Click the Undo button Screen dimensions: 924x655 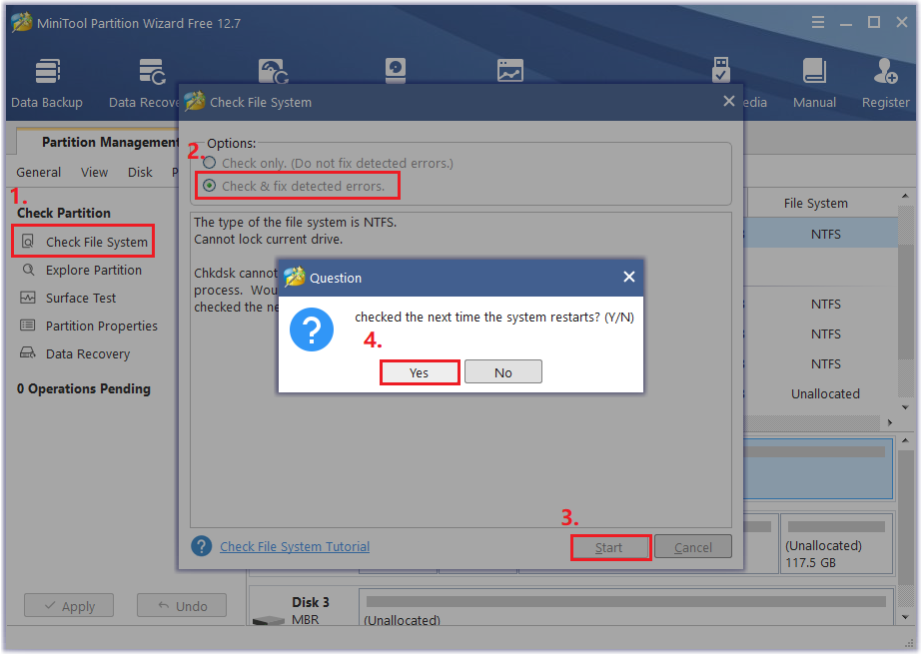pos(182,605)
